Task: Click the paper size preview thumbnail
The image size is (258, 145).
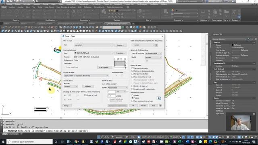Action: point(121,63)
